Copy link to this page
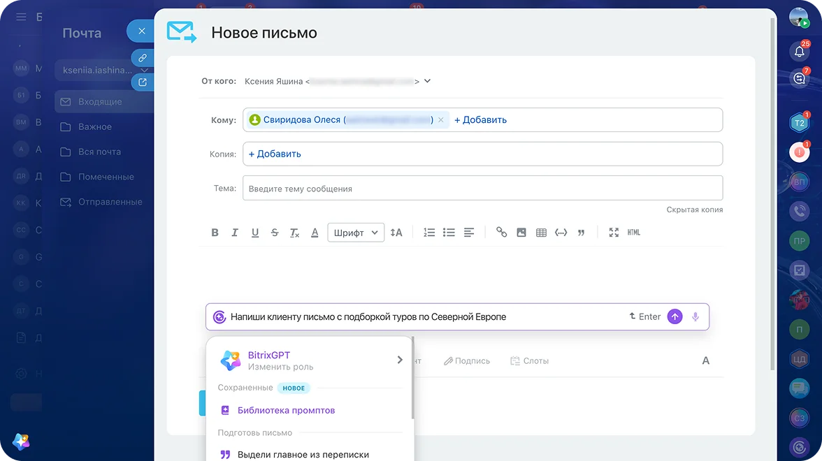This screenshot has width=822, height=461. 142,57
